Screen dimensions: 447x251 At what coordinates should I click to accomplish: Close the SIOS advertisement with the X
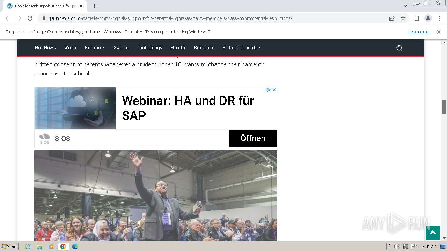tap(274, 90)
